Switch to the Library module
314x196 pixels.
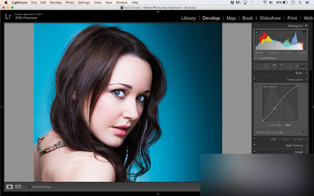point(188,18)
